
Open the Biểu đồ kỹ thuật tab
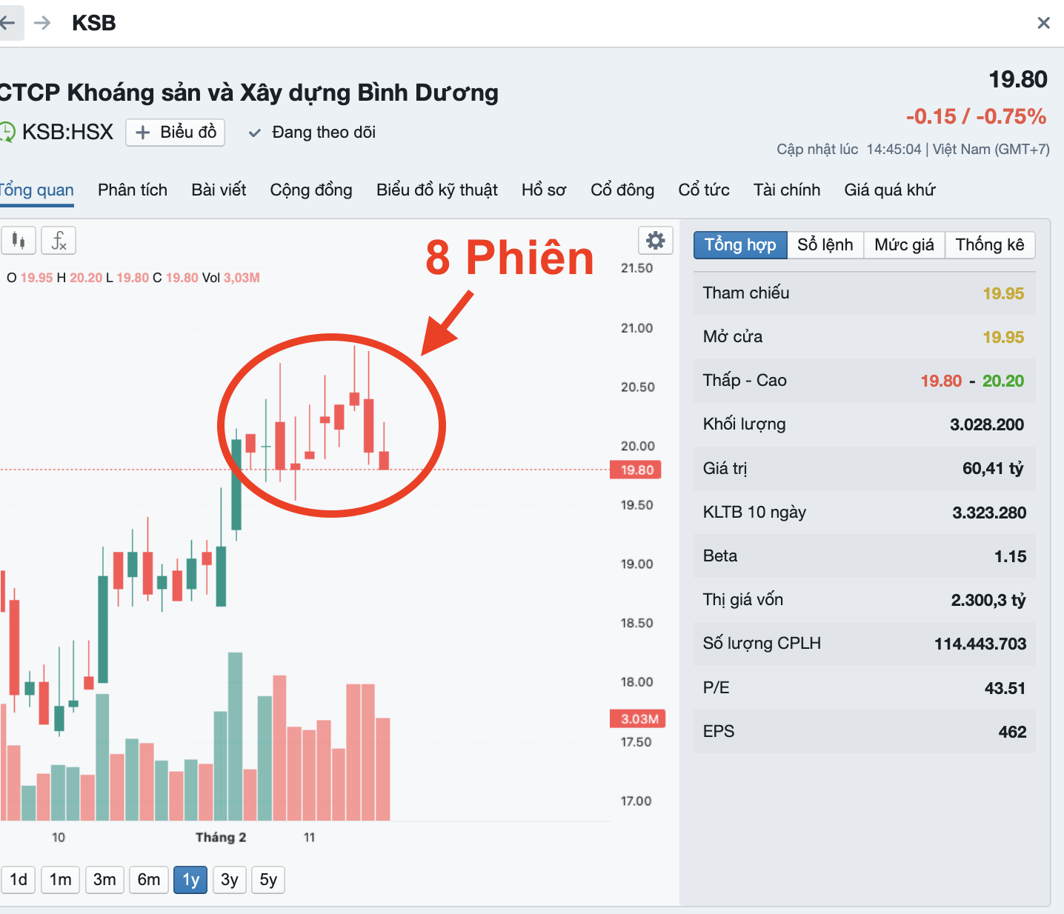tap(436, 190)
